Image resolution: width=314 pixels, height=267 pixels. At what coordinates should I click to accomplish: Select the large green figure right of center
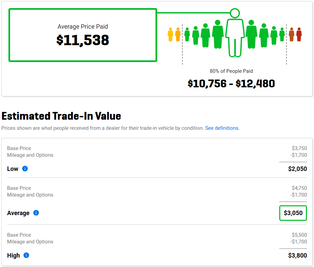(x=251, y=34)
